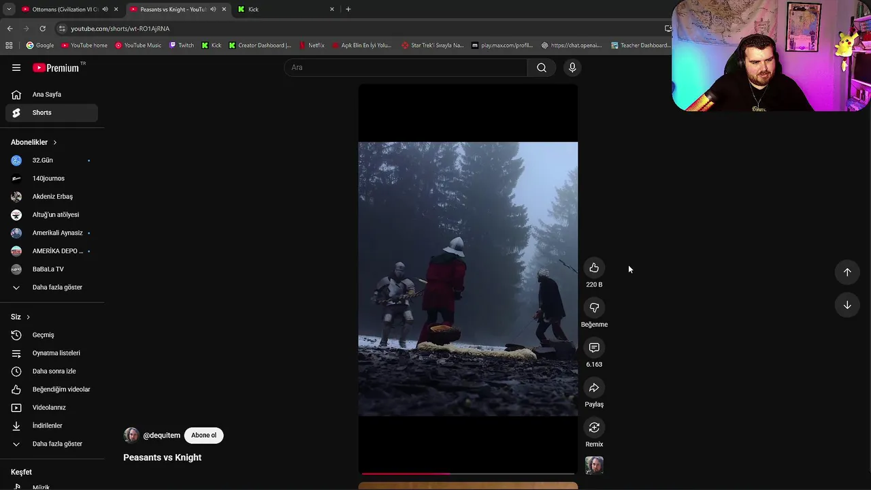Click the Peasants vs Knight title

162,457
